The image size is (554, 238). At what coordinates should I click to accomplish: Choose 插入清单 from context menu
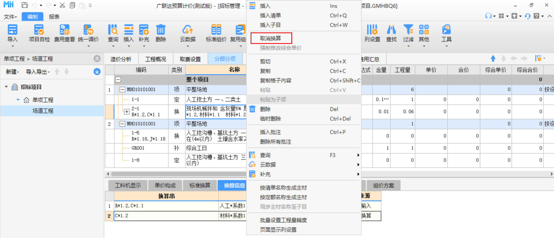(x=270, y=16)
